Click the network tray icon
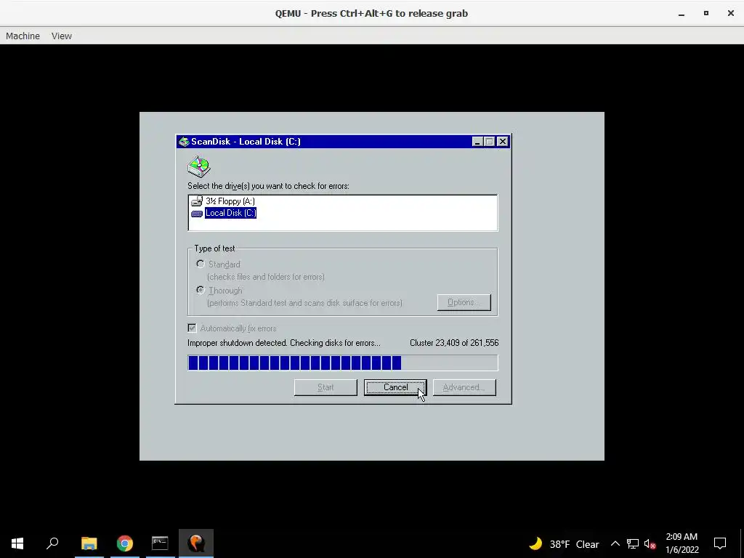This screenshot has height=558, width=744. coord(633,543)
